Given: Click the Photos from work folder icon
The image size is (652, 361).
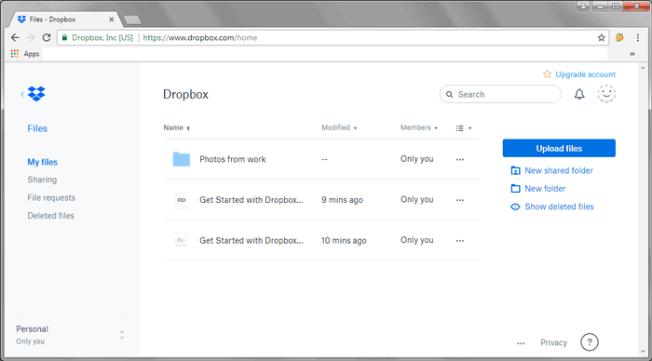Looking at the screenshot, I should click(182, 159).
